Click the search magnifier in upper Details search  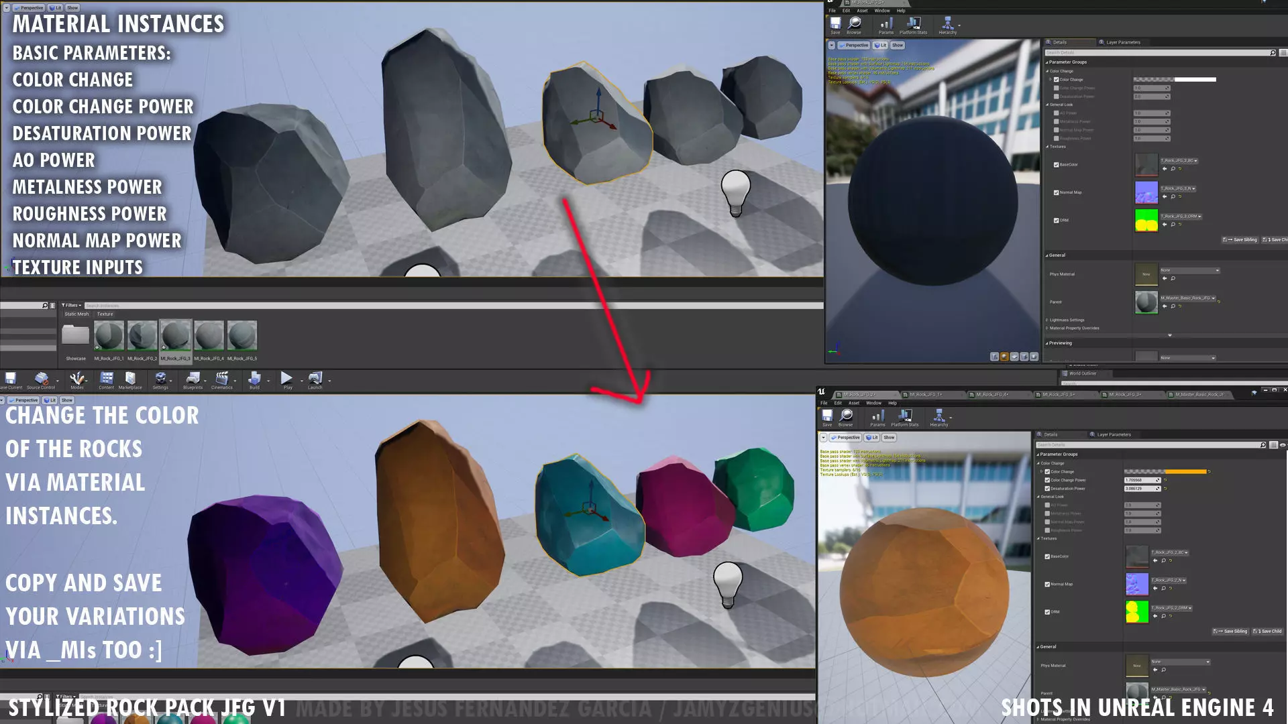tap(1273, 52)
